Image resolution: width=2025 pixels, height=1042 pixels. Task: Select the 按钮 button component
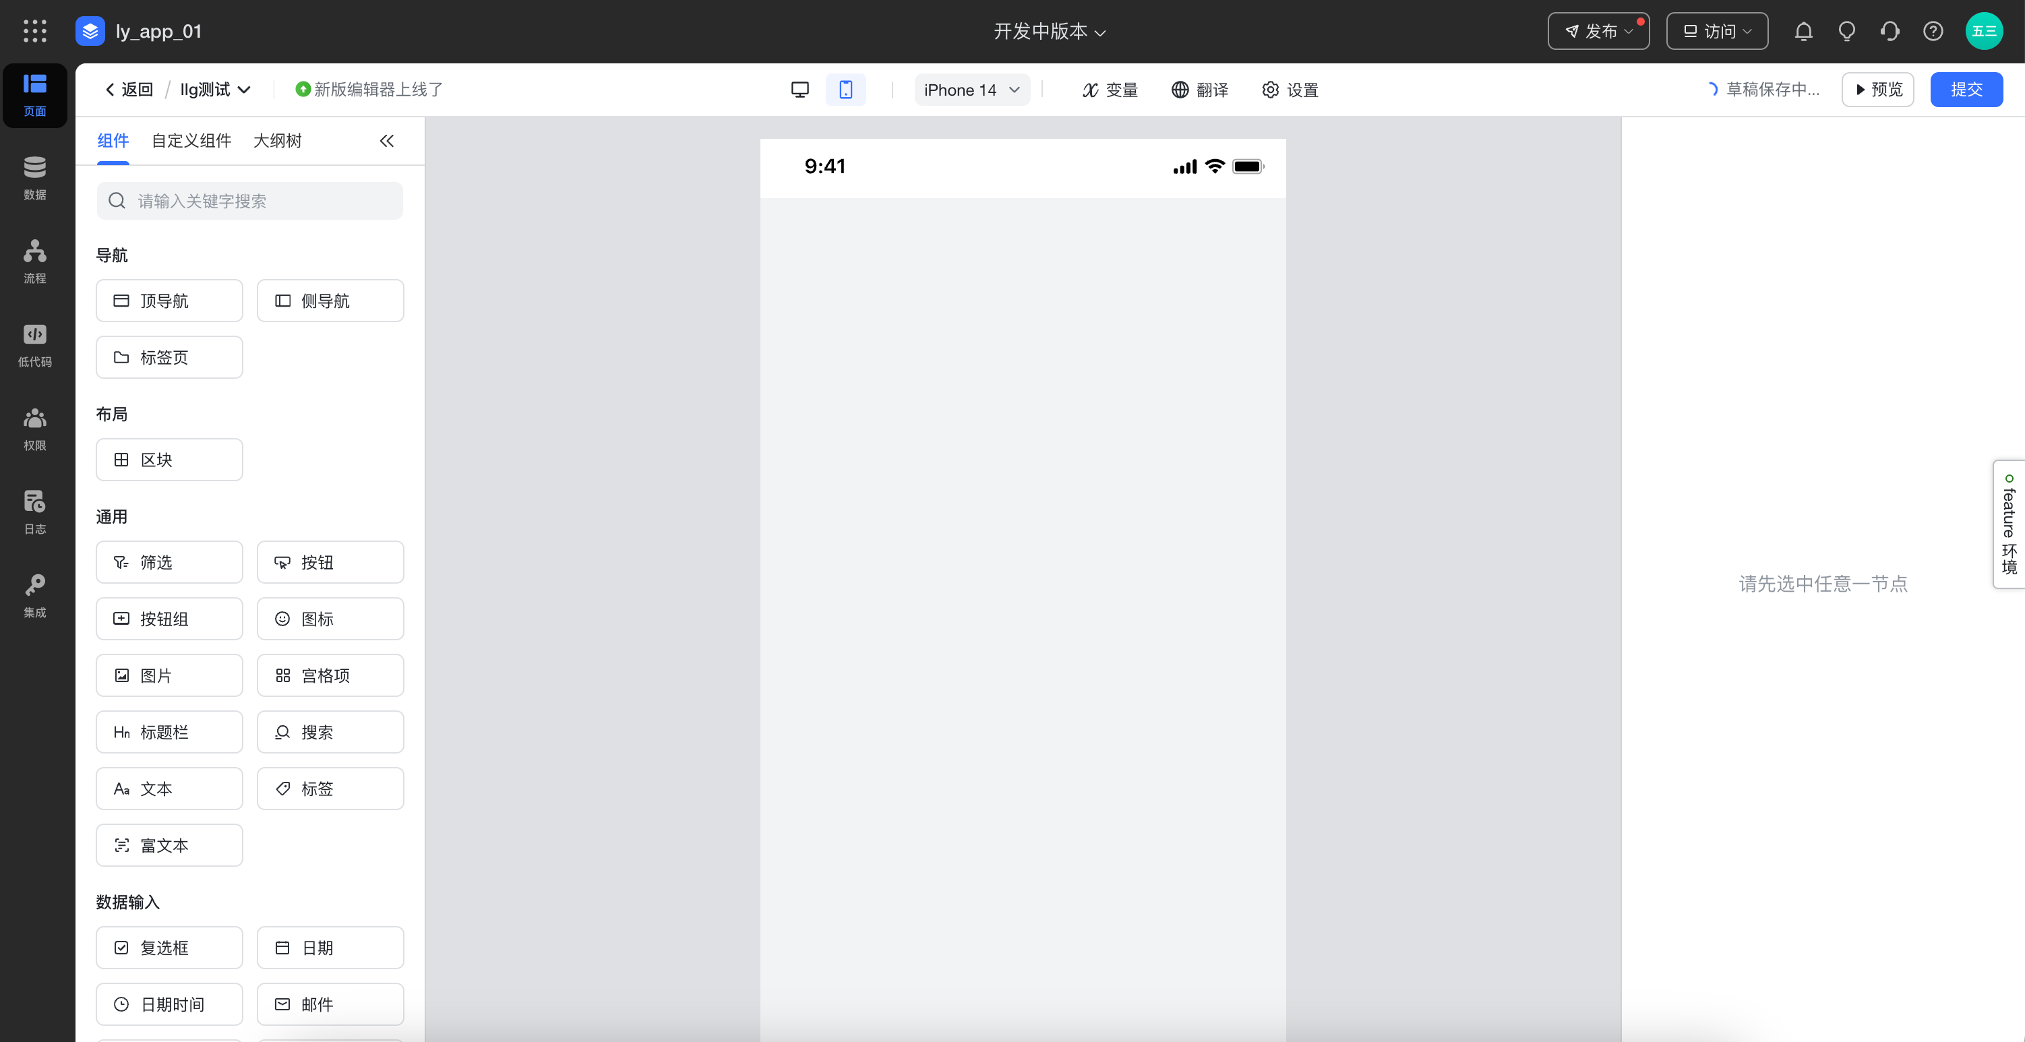click(330, 563)
